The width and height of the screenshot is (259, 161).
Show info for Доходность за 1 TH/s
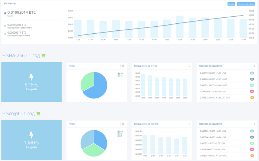(189, 66)
